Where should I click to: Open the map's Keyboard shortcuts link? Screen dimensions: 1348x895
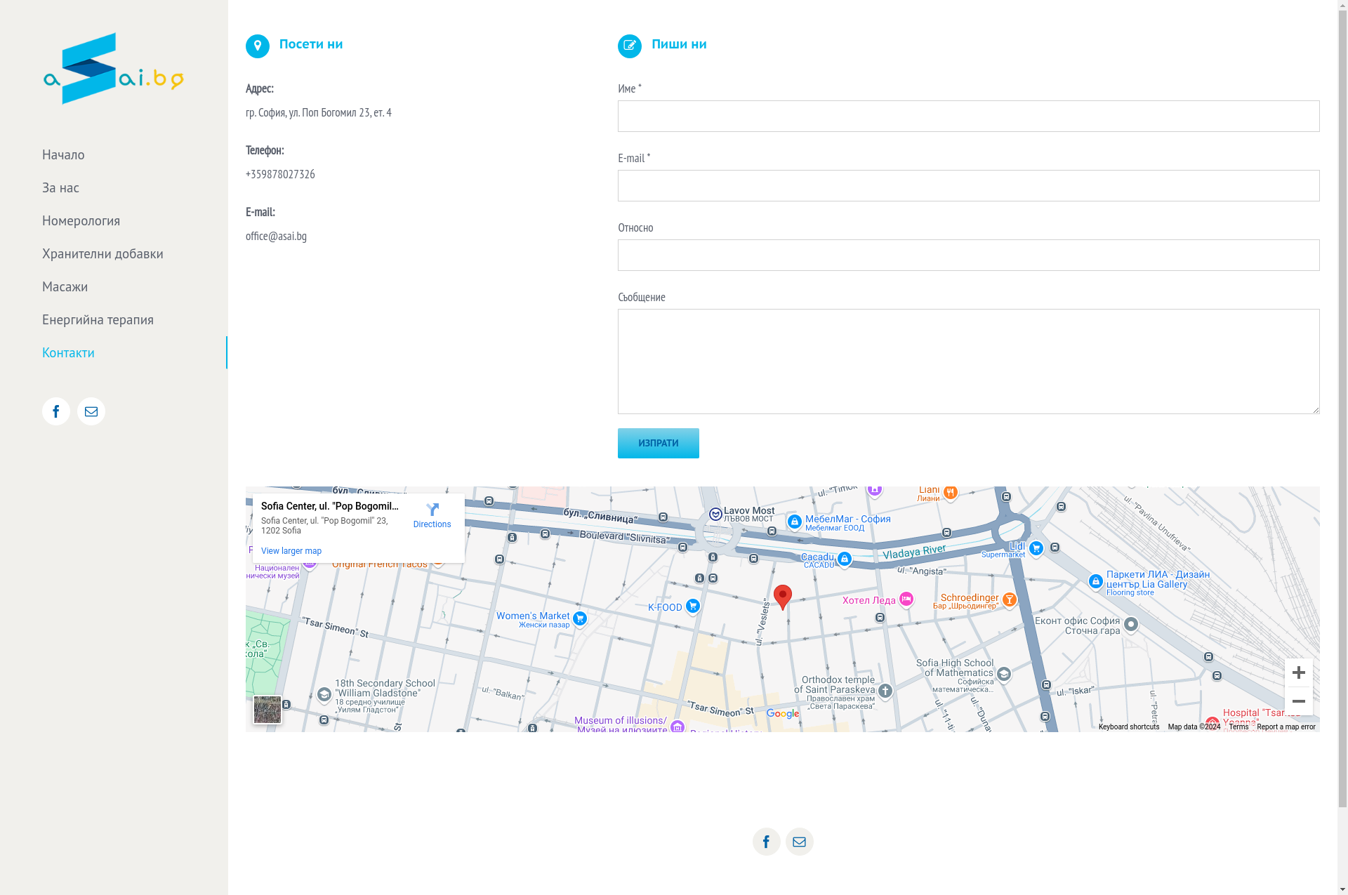1128,727
